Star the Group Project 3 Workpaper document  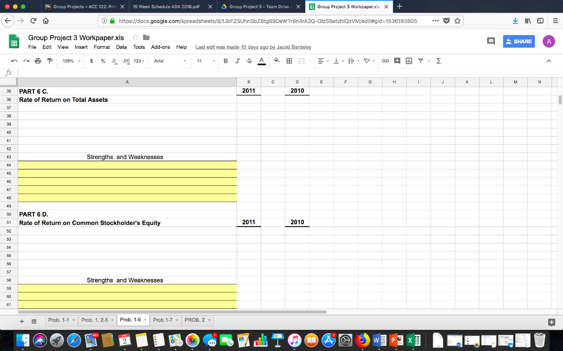pyautogui.click(x=135, y=37)
